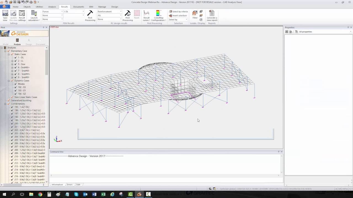
Task: Open the 1 DL load case dropdown
Action: click(74, 12)
